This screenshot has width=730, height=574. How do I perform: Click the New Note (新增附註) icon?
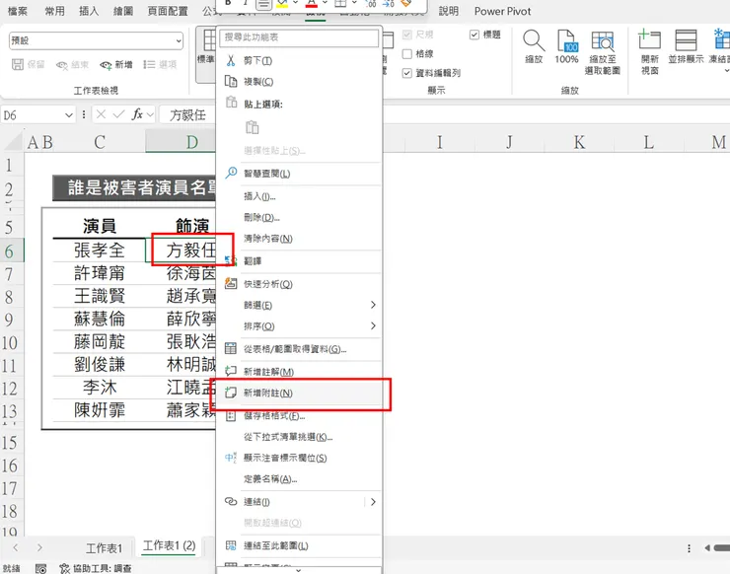point(231,393)
